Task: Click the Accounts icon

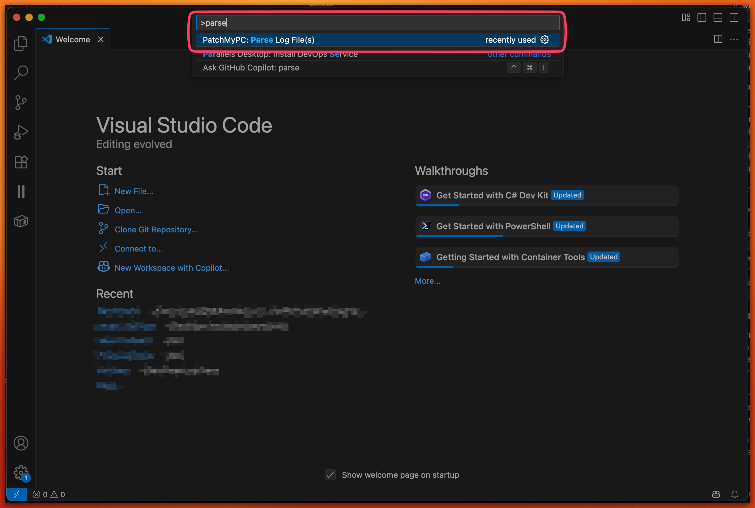Action: tap(21, 443)
